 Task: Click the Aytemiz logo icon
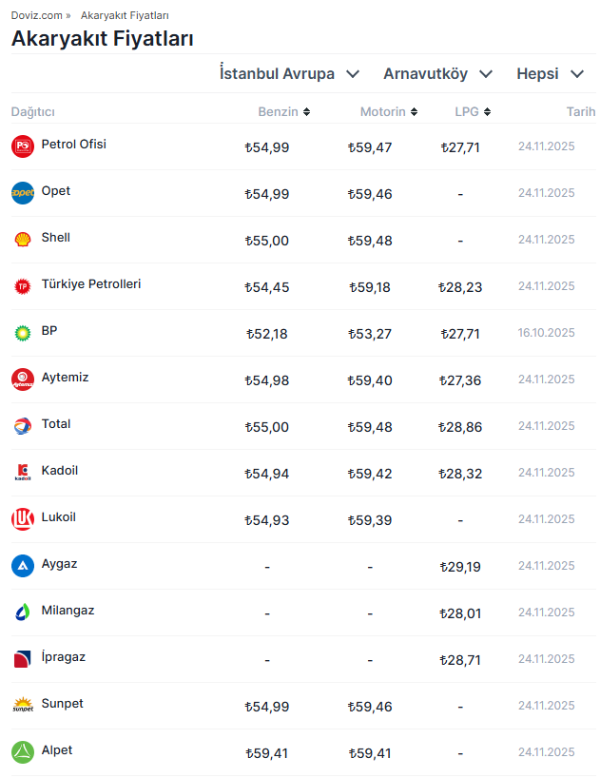(23, 379)
